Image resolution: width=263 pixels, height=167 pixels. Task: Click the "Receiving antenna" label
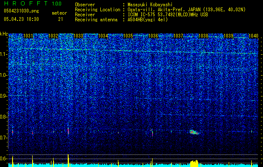[96, 20]
